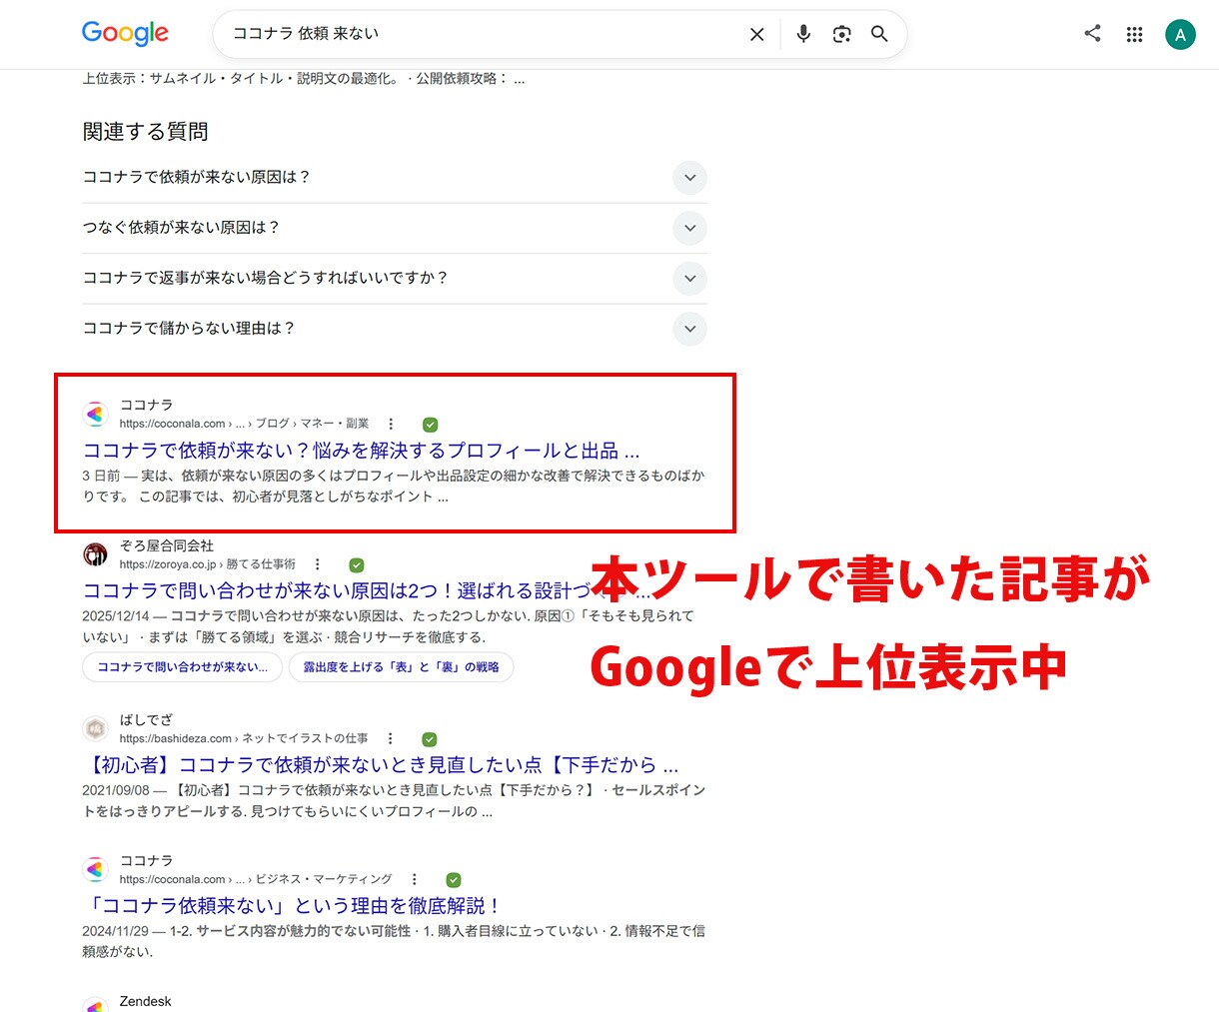This screenshot has width=1219, height=1012.
Task: Click green check badge on bashideza.com result
Action: tap(430, 739)
